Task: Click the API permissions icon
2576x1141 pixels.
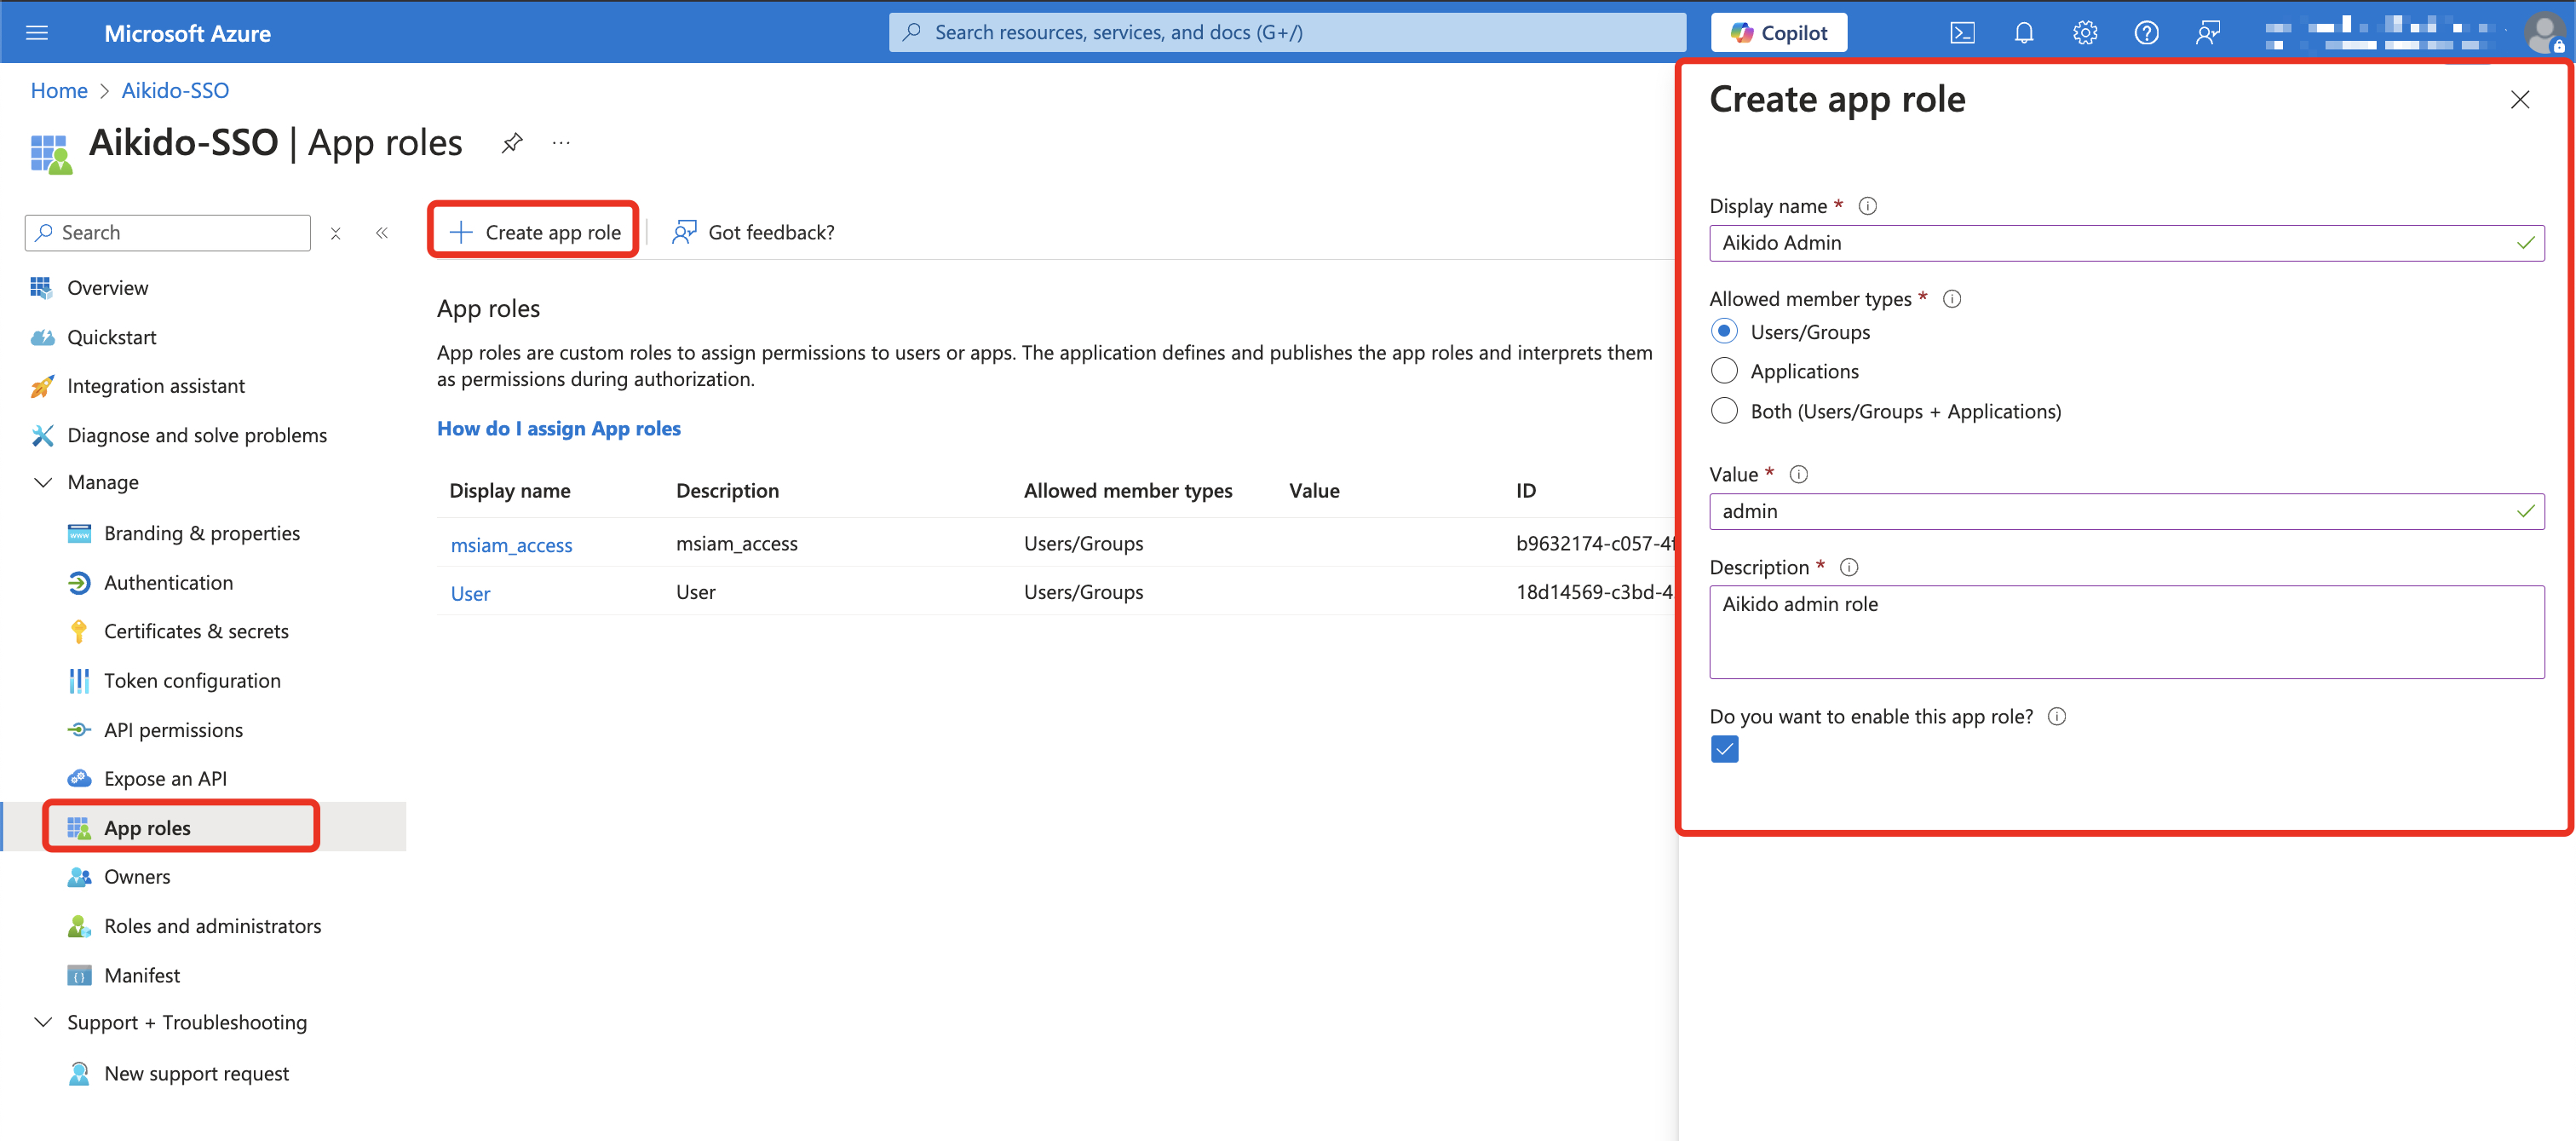Action: pos(79,730)
